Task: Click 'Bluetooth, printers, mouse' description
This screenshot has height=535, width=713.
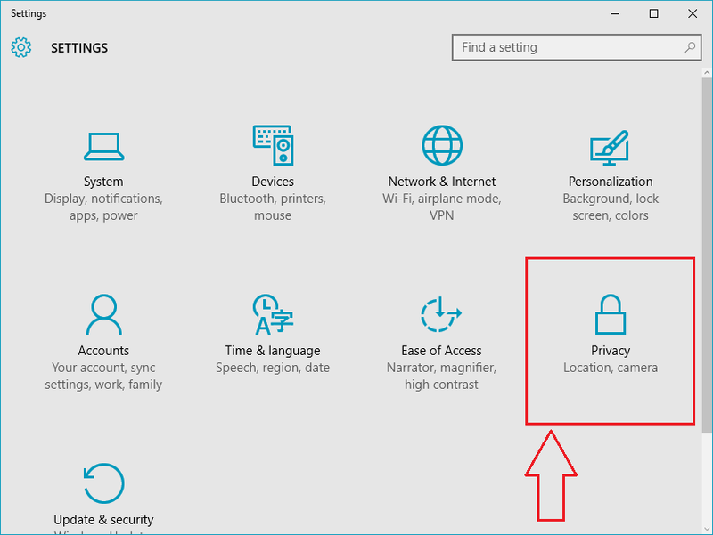Action: (x=273, y=207)
